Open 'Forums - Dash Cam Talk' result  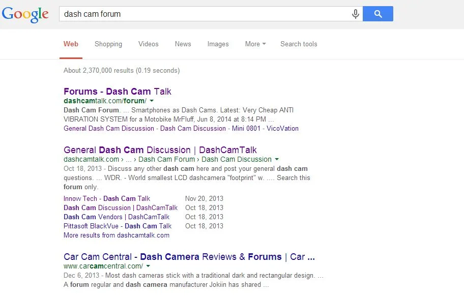tap(118, 92)
